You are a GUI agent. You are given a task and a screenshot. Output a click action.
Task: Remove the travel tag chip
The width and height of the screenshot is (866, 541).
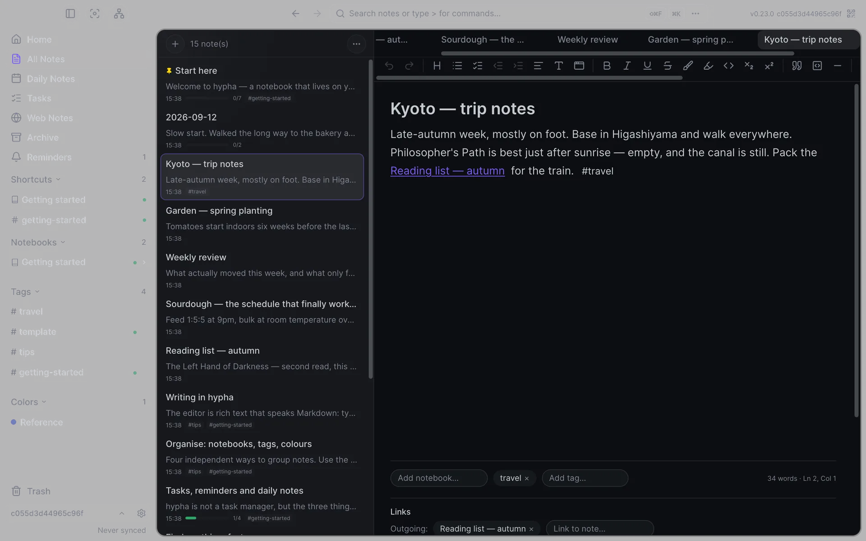tap(526, 479)
